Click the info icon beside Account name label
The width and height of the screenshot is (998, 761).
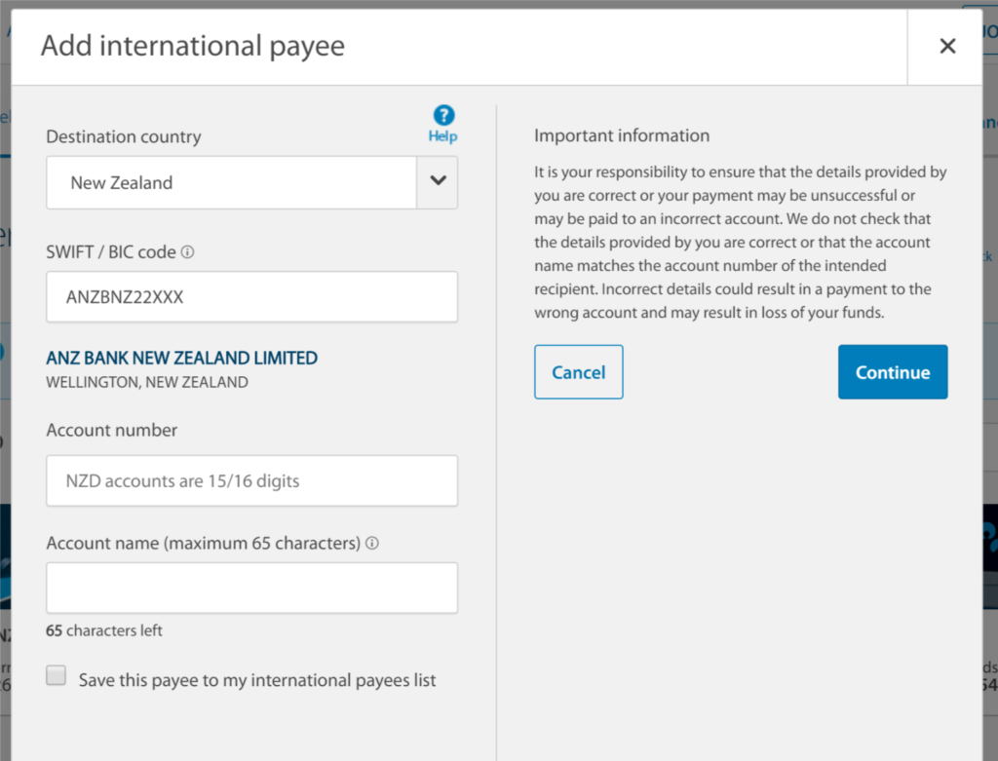click(x=371, y=543)
